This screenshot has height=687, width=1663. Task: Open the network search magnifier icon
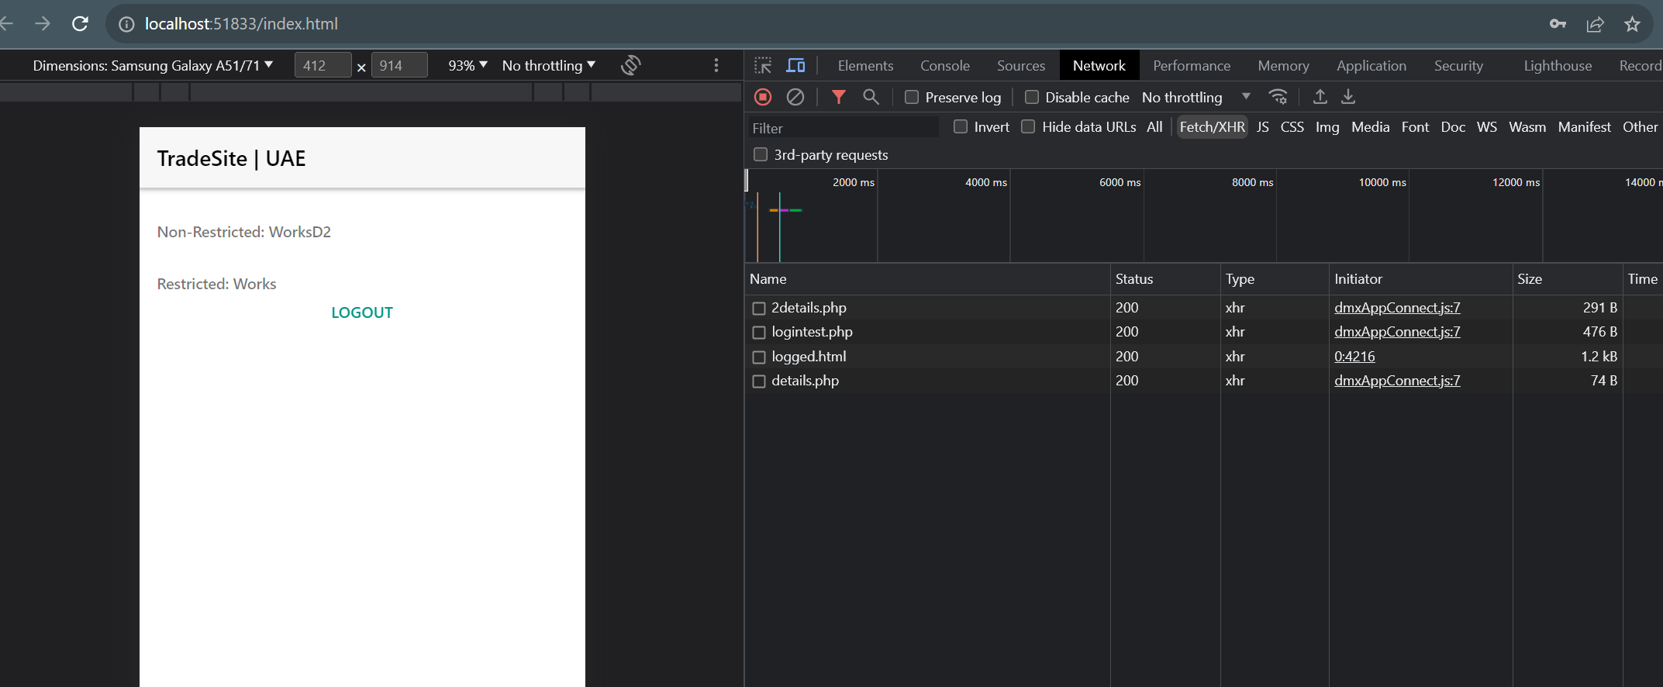[871, 97]
